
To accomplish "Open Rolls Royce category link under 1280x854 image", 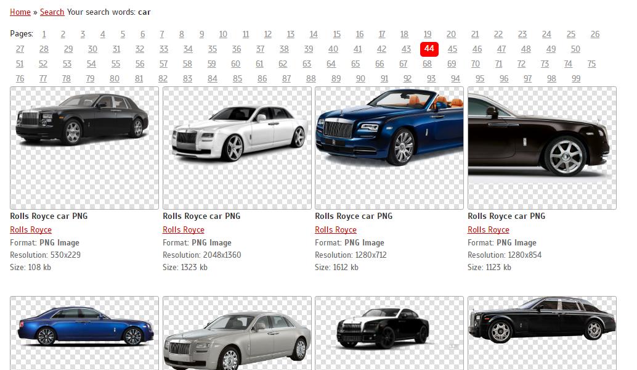I will point(489,230).
